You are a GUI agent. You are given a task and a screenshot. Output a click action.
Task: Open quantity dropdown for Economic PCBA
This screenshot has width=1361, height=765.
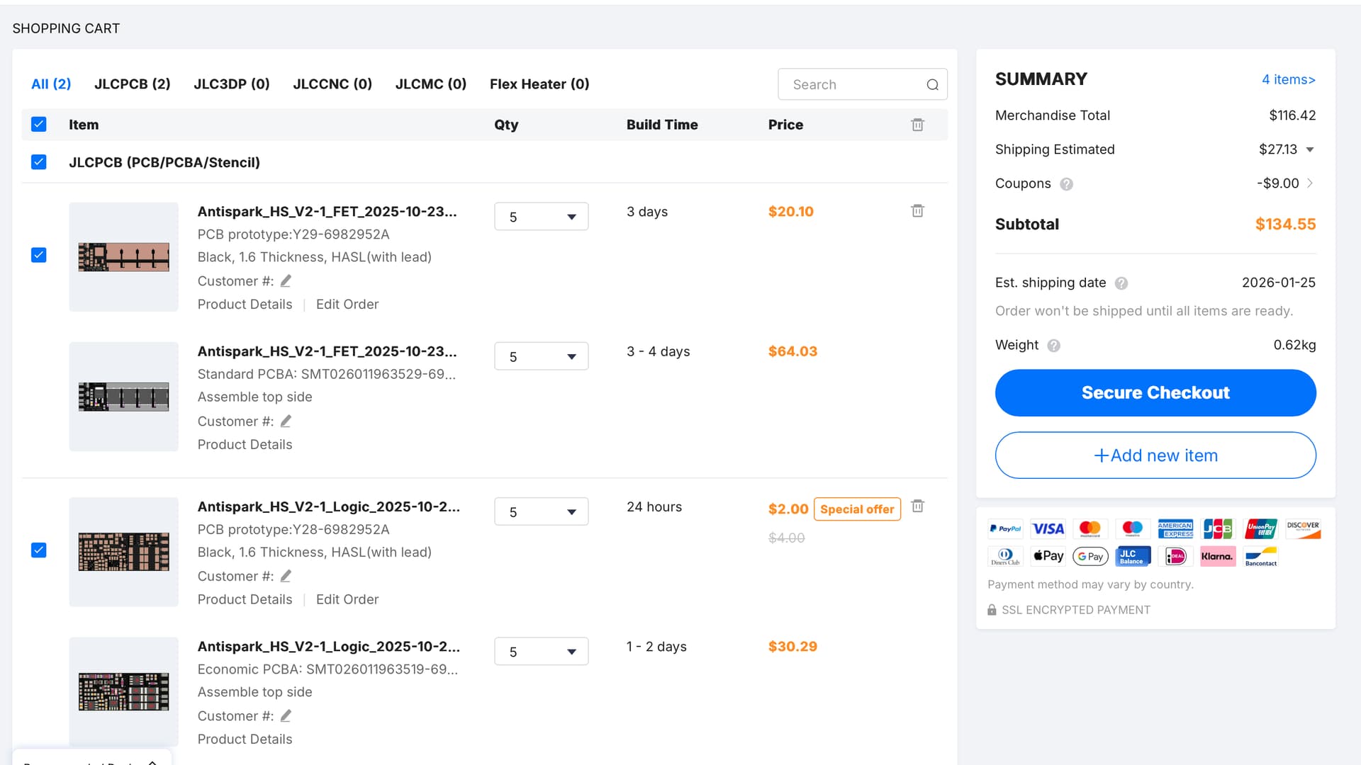pos(541,652)
